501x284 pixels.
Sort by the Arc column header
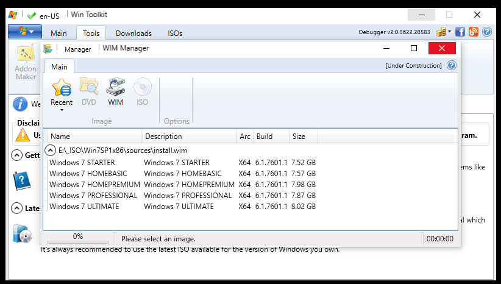245,137
